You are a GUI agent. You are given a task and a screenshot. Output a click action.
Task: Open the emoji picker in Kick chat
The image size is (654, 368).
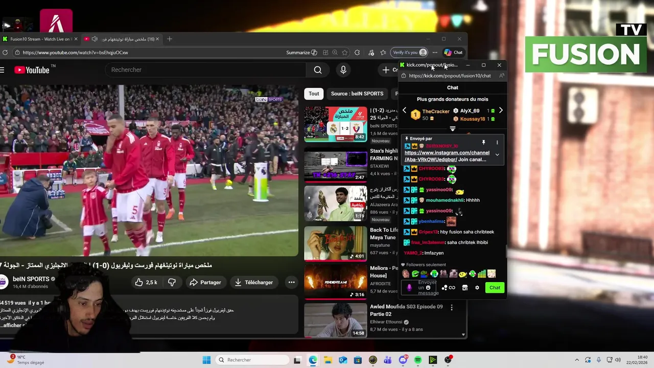(x=428, y=288)
